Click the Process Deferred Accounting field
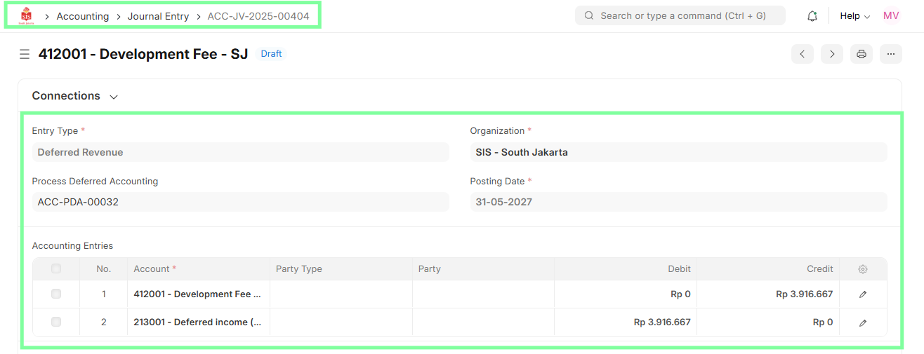This screenshot has width=924, height=354. [240, 202]
